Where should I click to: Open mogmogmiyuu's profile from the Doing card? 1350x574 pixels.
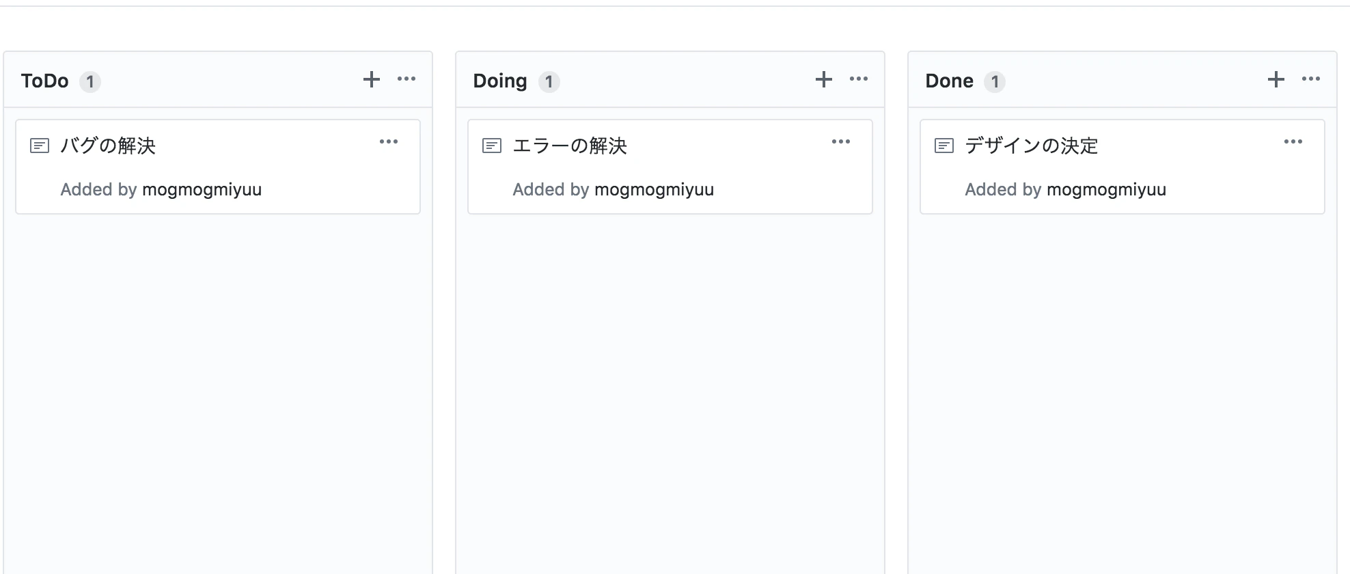pos(655,190)
